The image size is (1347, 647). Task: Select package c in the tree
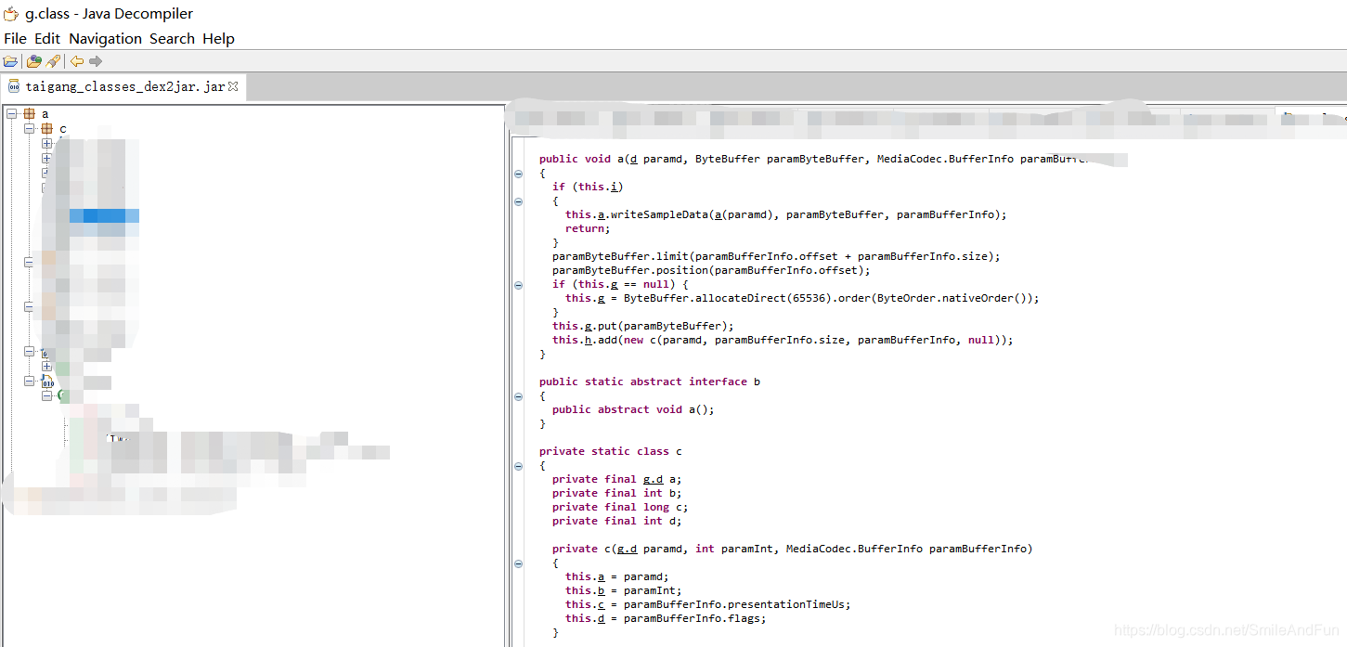pos(63,129)
